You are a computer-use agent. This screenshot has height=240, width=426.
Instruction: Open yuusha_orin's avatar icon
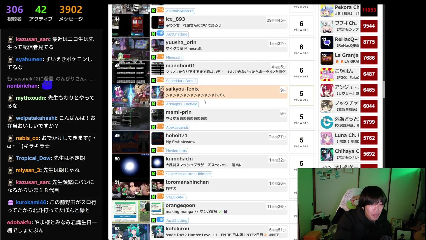tap(158, 45)
